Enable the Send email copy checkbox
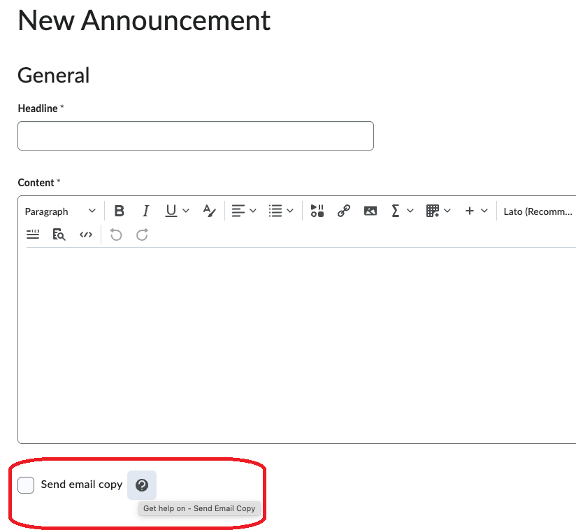This screenshot has height=530, width=576. tap(26, 484)
